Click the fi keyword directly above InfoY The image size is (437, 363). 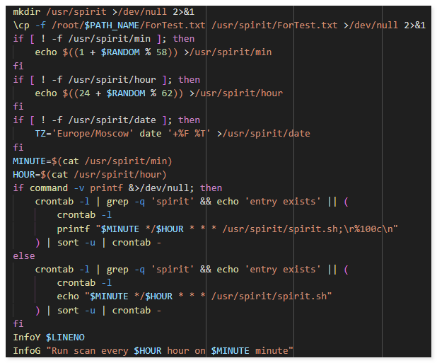point(18,323)
